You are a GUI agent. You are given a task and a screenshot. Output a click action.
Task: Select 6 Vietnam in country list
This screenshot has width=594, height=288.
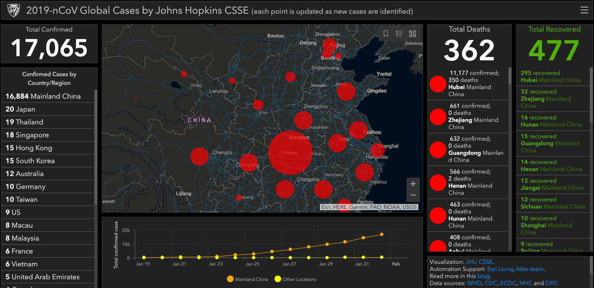tap(48, 264)
